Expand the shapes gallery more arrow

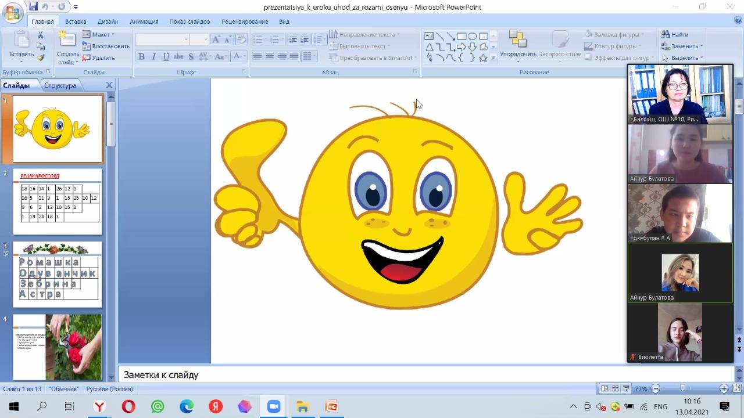[x=493, y=58]
